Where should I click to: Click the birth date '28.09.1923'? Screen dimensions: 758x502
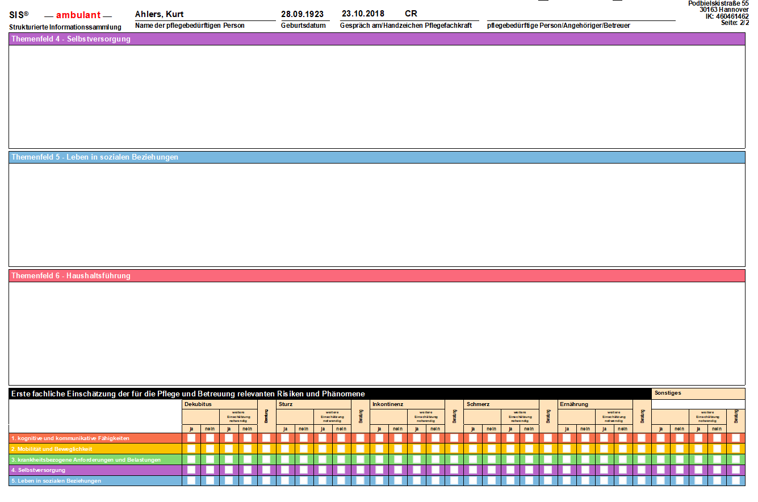coord(302,14)
